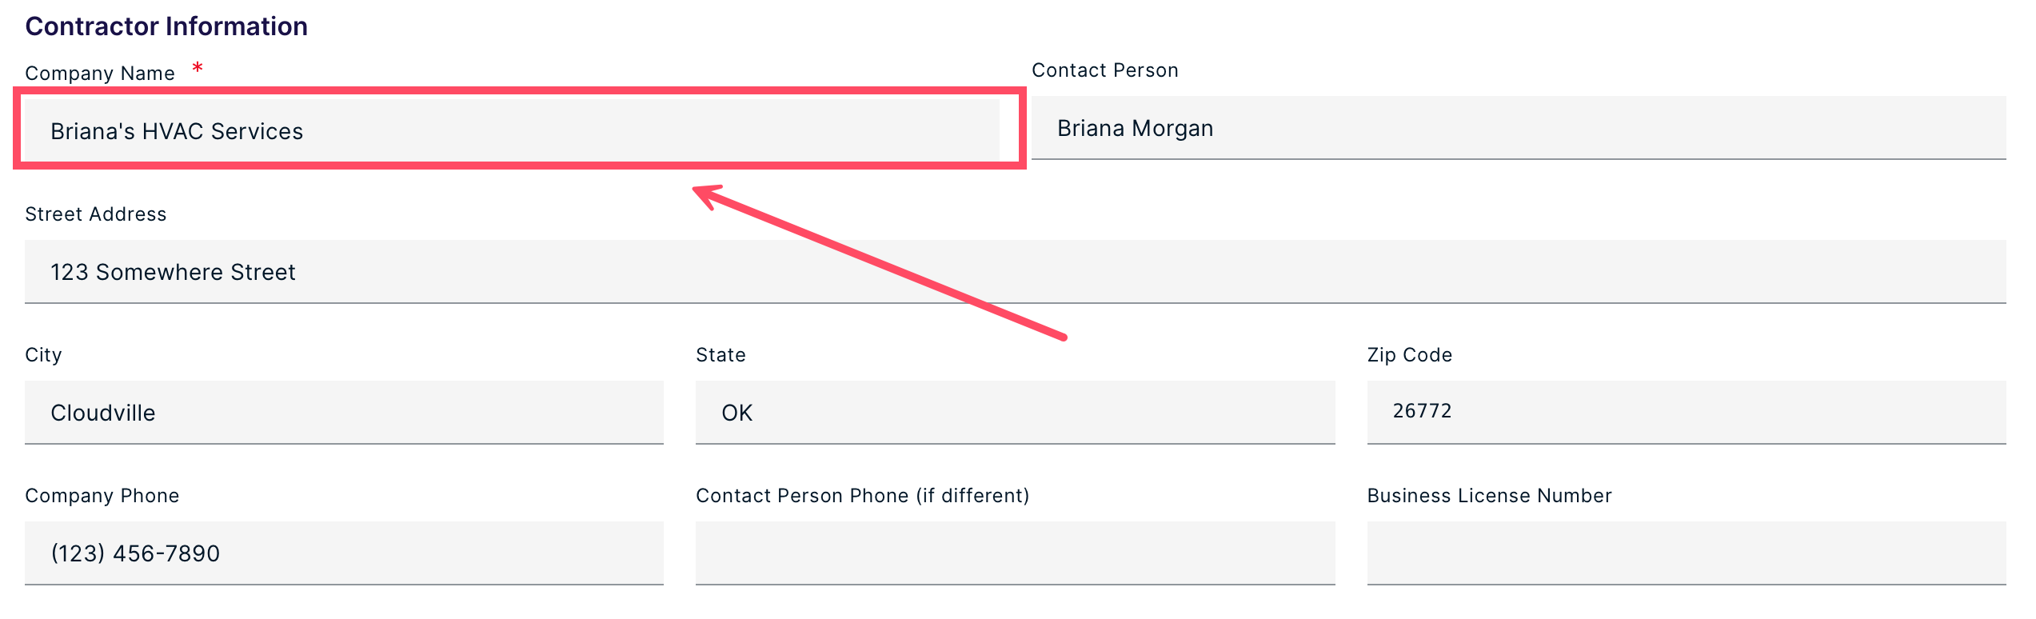Click the Contact Person Phone (if different) label
The image size is (2036, 619).
point(863,496)
